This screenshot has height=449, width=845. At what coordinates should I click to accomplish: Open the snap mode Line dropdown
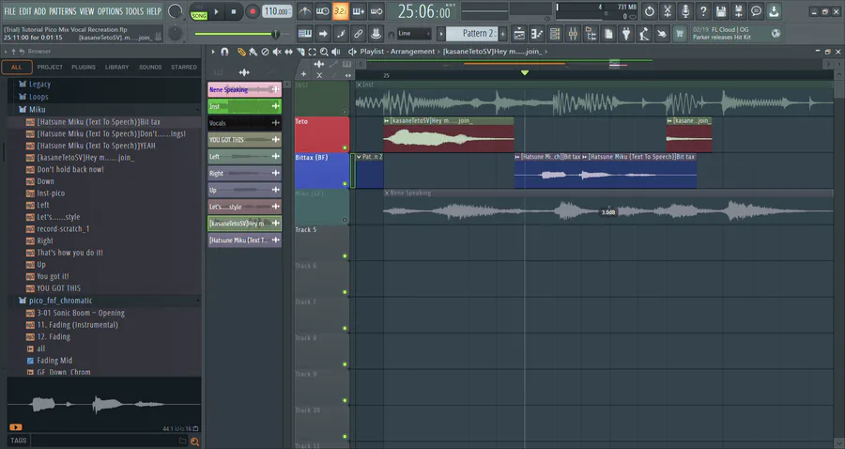(413, 34)
